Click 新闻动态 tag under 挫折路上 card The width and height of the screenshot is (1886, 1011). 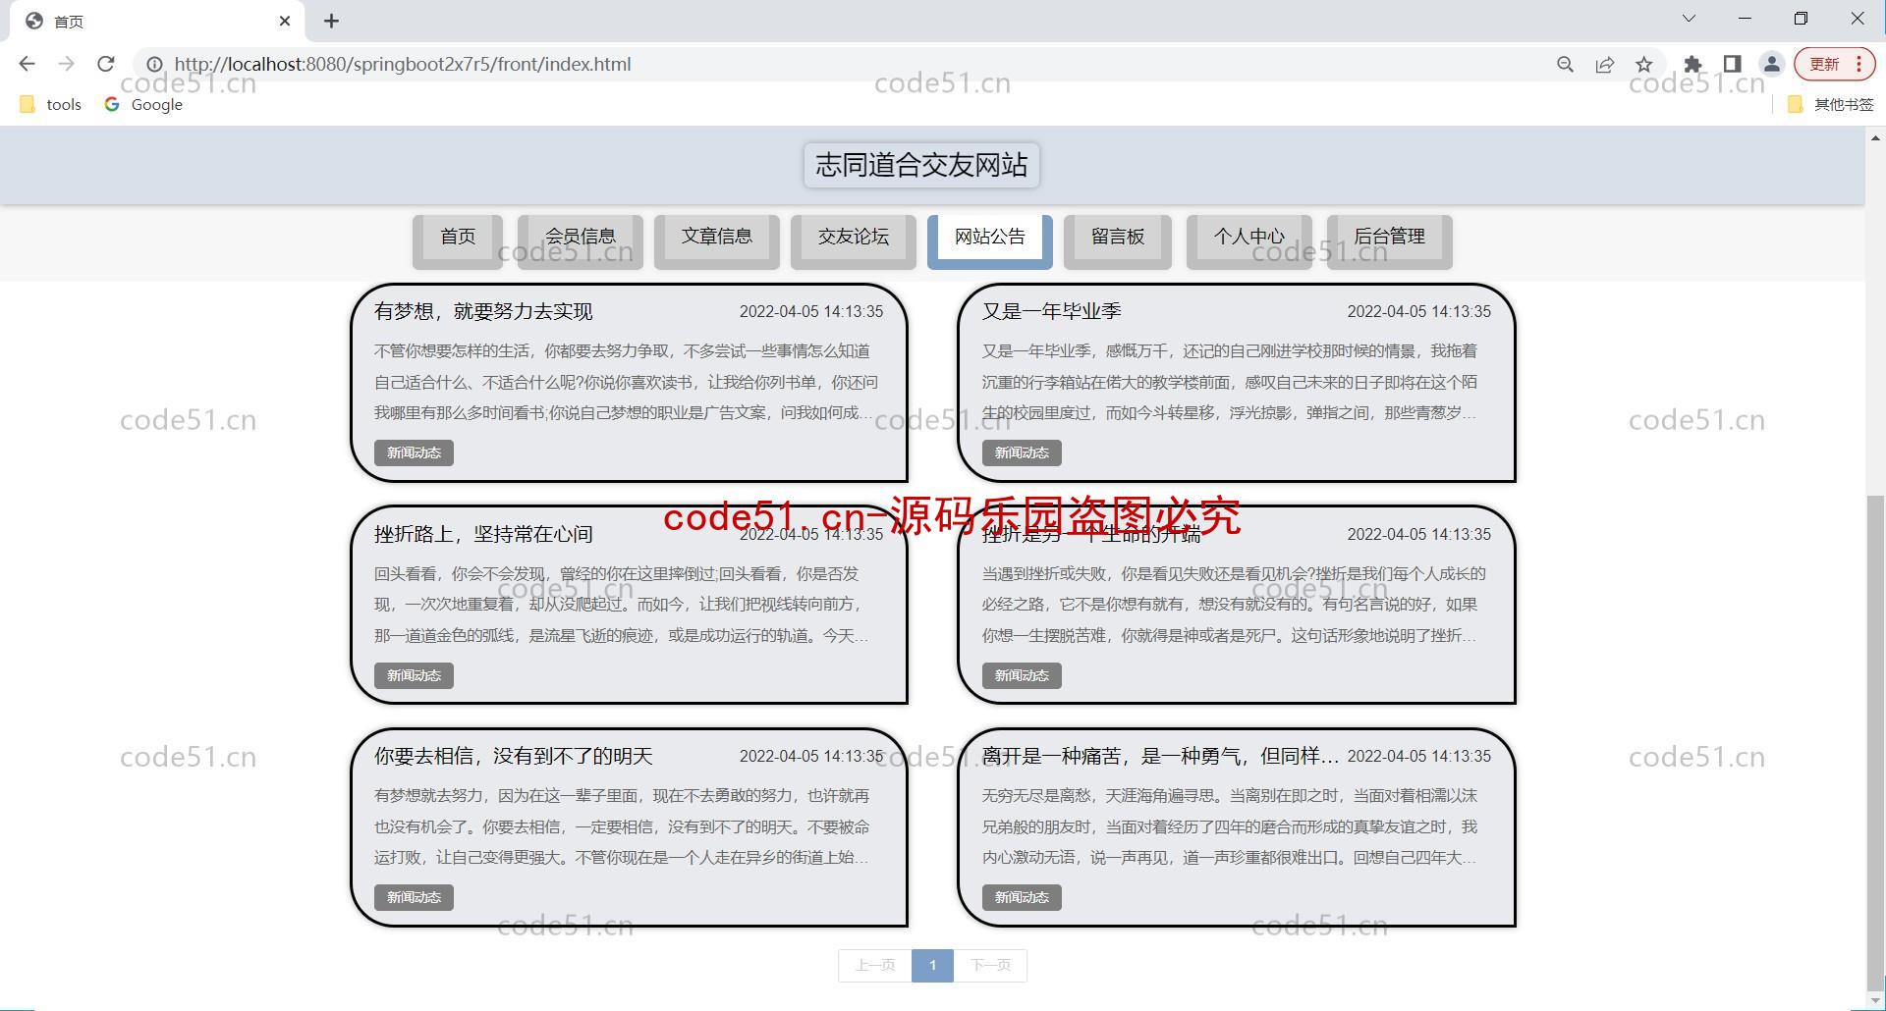[x=414, y=675]
